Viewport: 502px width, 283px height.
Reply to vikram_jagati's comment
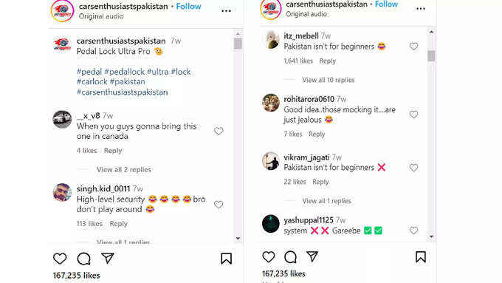pos(320,182)
